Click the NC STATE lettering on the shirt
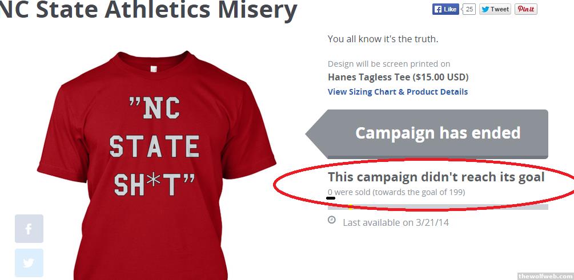This screenshot has width=574, height=280. [x=154, y=128]
